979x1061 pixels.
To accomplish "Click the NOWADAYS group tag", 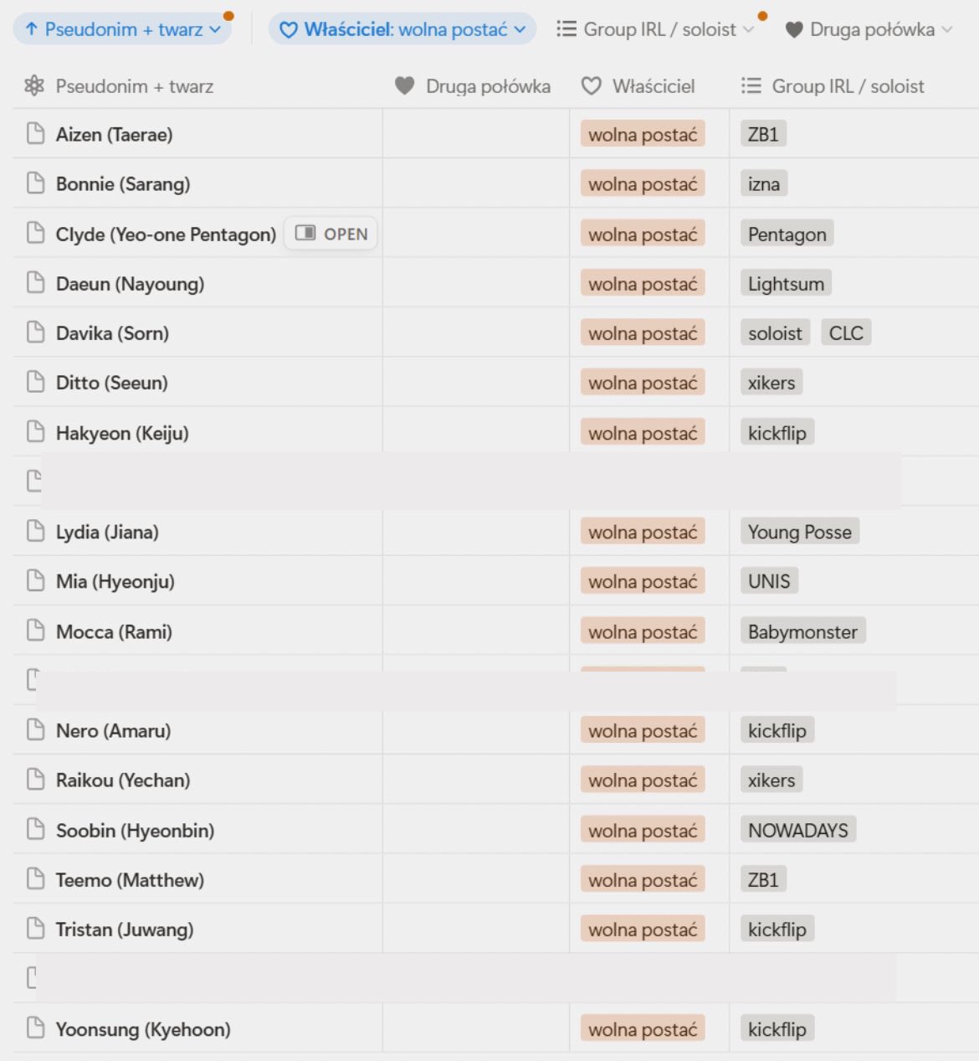I will (x=797, y=830).
